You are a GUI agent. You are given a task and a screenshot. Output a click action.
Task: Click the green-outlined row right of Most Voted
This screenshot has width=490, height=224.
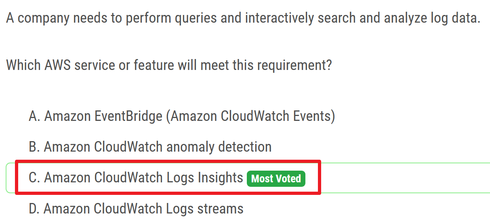400,178
